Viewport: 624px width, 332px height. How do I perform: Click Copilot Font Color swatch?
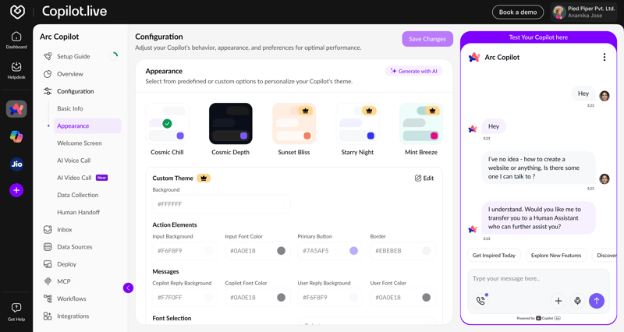(281, 298)
